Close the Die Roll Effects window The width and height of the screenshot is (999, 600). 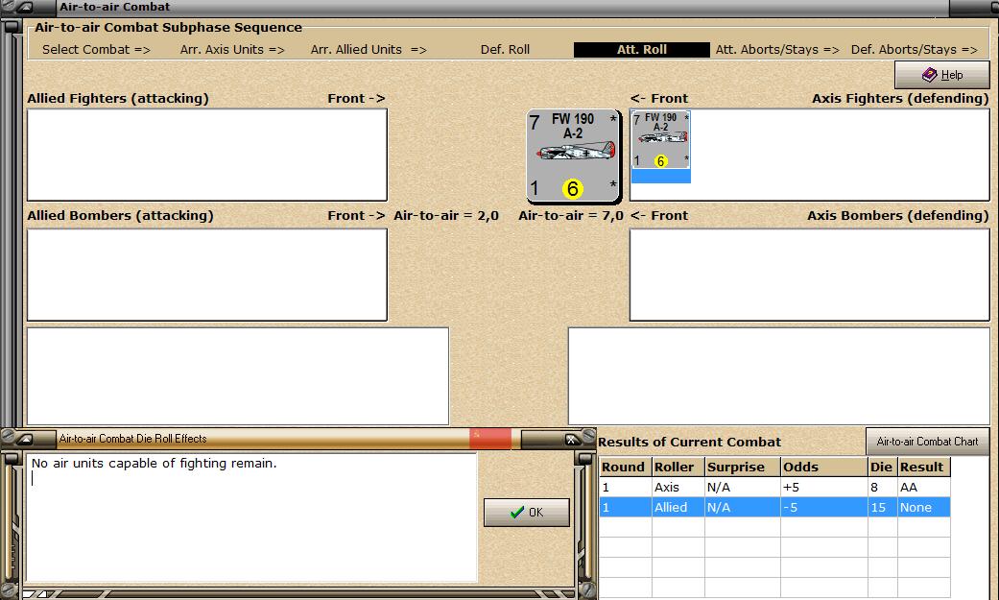[572, 440]
